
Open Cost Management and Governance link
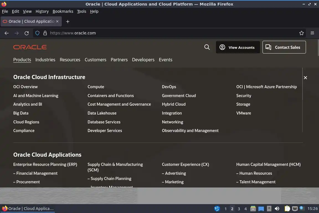point(119,104)
